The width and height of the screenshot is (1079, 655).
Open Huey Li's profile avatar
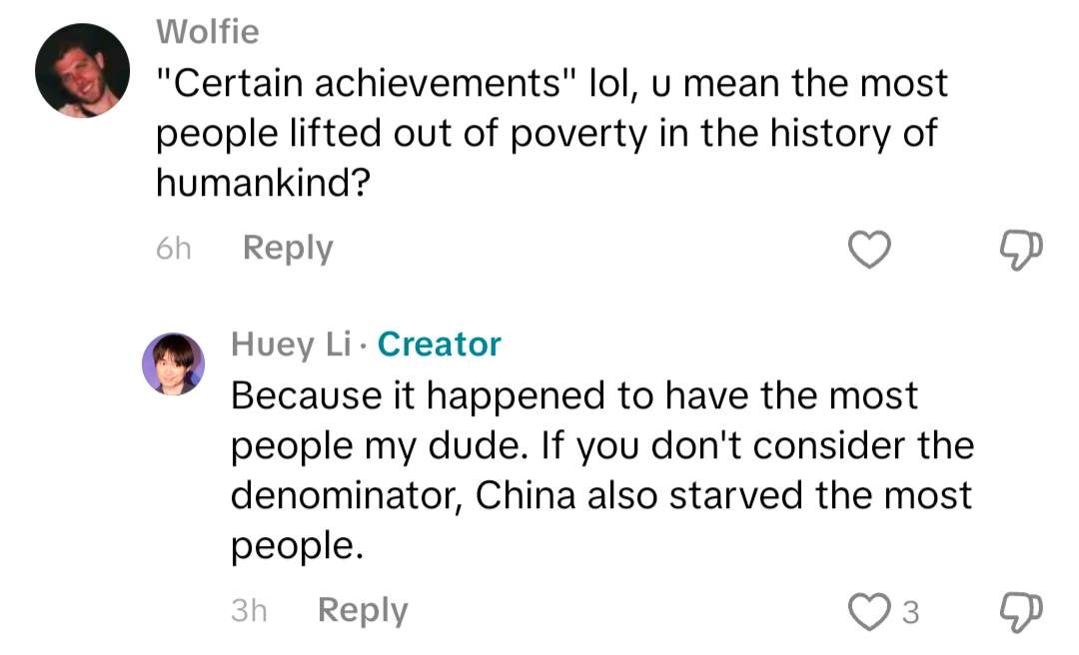(173, 363)
